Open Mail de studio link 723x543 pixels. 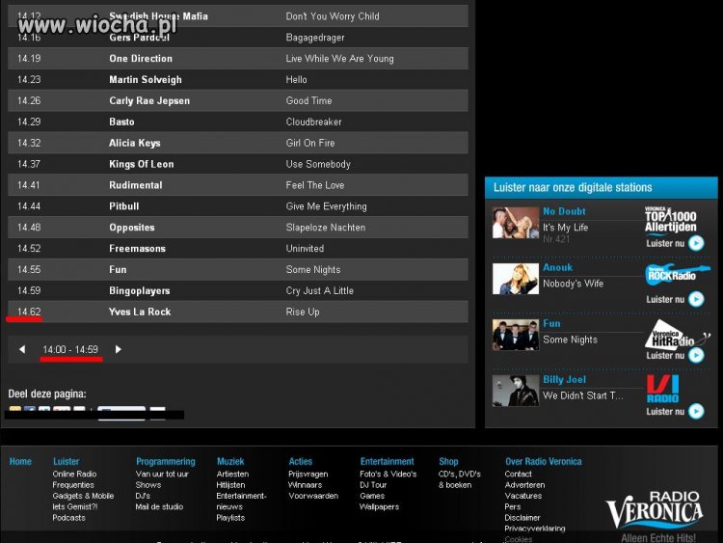[x=159, y=506]
